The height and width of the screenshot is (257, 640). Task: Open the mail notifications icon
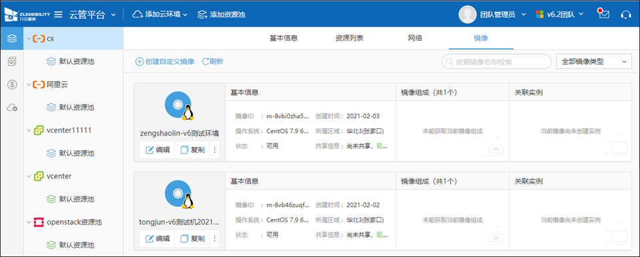tap(604, 14)
